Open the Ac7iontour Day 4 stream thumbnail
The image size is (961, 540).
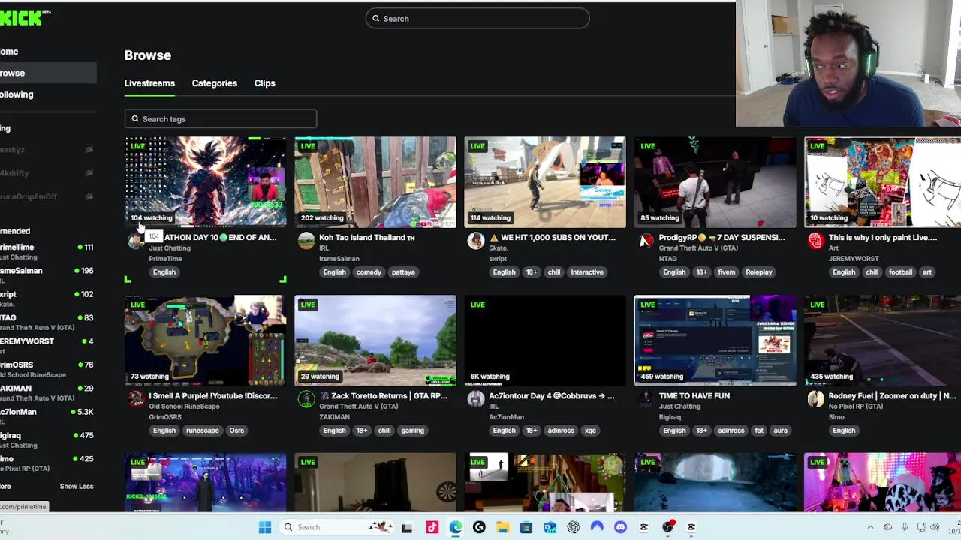pos(545,340)
